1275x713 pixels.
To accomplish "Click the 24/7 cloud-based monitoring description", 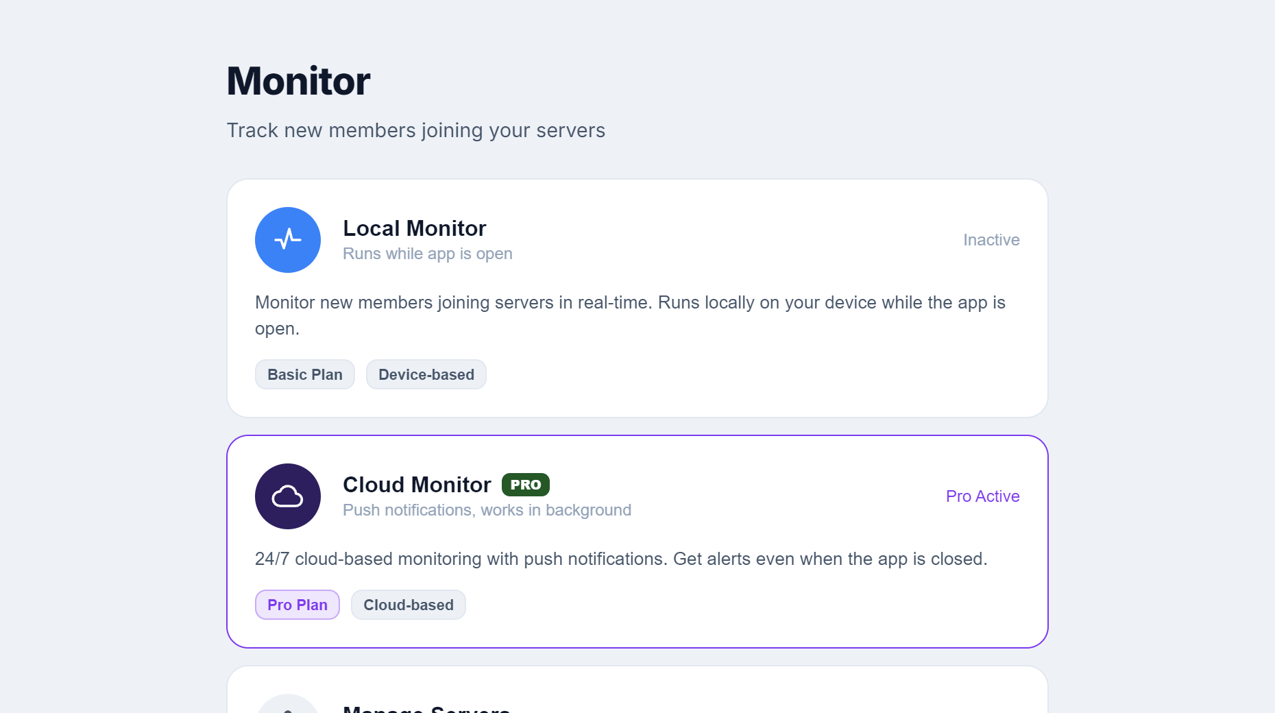I will point(621,559).
